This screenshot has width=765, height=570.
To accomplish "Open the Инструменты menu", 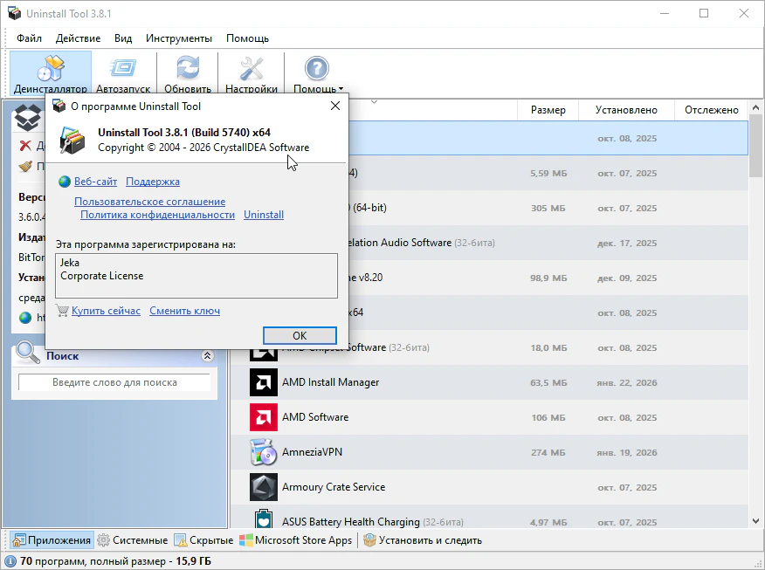I will (x=179, y=38).
